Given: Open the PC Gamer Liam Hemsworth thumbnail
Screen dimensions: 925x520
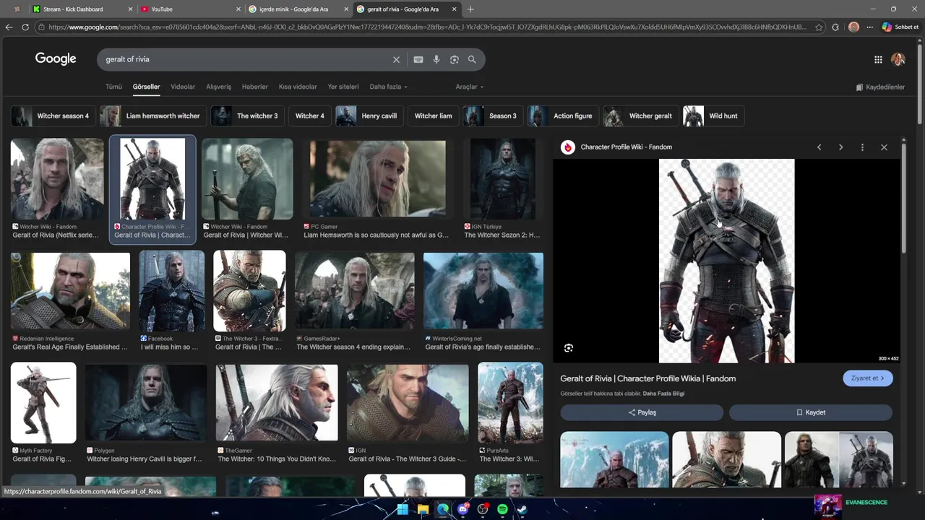Looking at the screenshot, I should (x=377, y=178).
